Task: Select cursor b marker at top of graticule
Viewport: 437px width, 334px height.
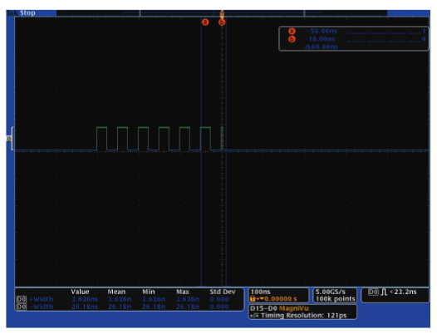Action: pos(222,22)
